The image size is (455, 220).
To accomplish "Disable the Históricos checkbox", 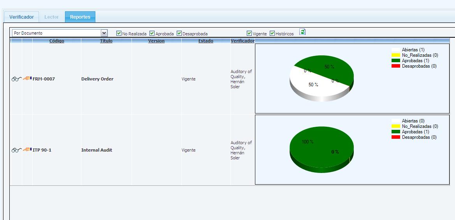I will point(272,33).
